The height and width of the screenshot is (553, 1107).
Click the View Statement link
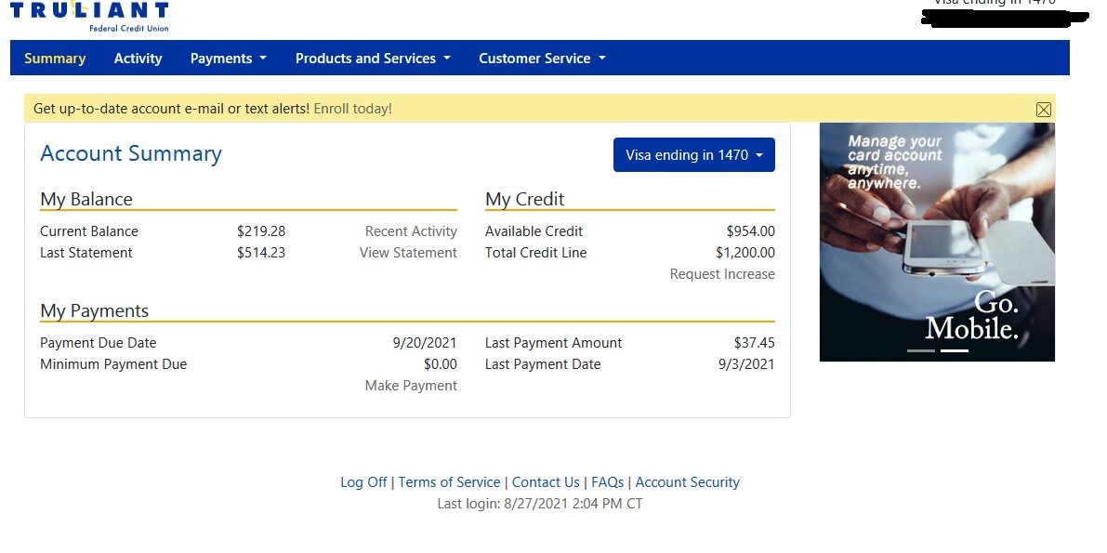pyautogui.click(x=408, y=253)
